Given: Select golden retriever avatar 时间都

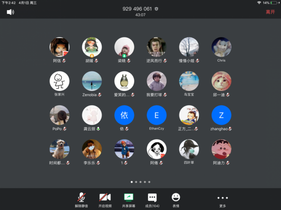Looking at the screenshot, I should [x=59, y=149].
